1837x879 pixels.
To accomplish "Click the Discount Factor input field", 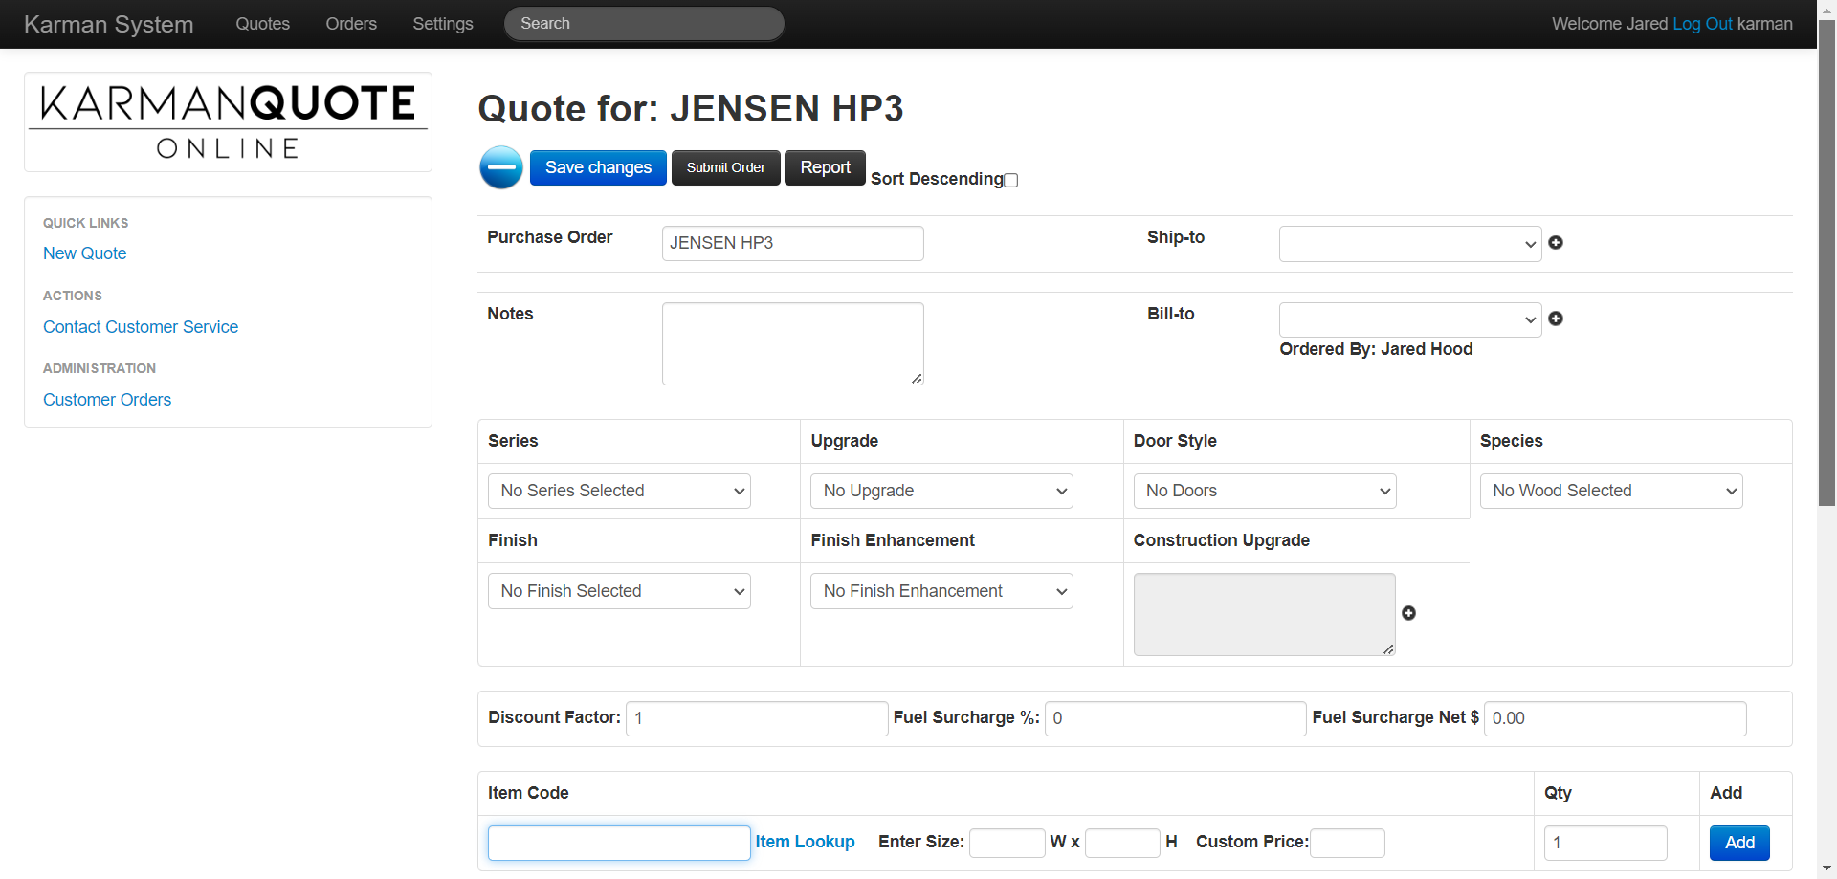I will pos(756,718).
